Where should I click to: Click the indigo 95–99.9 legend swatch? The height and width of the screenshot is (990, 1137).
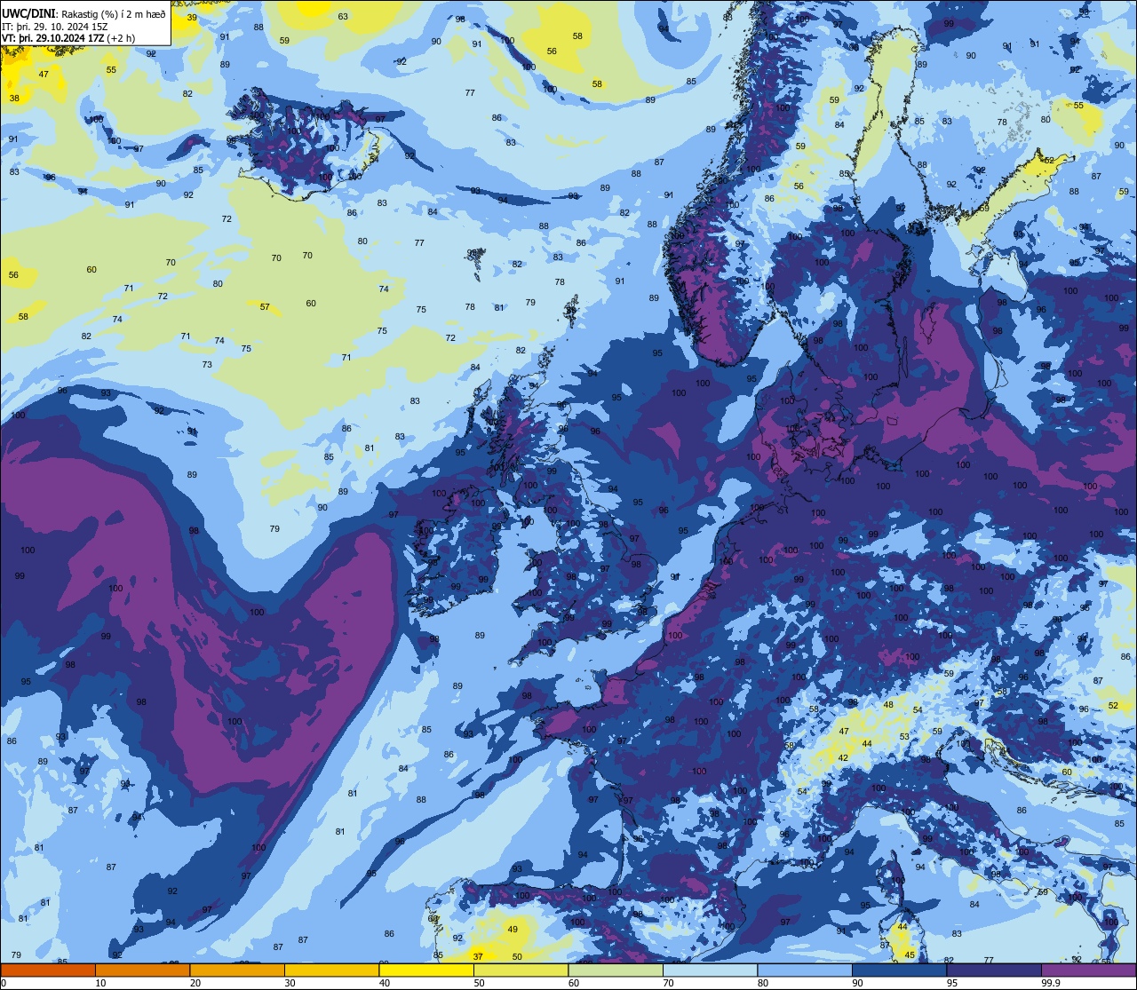point(994,970)
